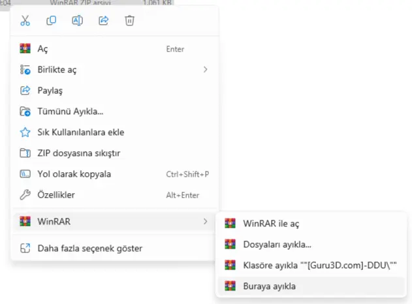This screenshot has height=304, width=412.
Task: Select Aç to open the archive
Action: [x=114, y=49]
